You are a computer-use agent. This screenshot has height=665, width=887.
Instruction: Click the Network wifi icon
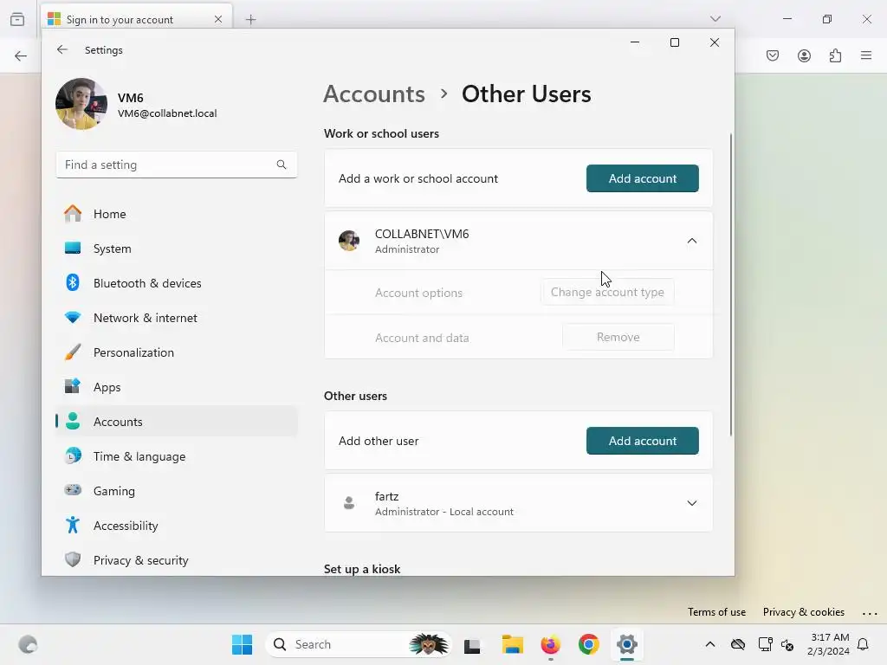pyautogui.click(x=73, y=317)
